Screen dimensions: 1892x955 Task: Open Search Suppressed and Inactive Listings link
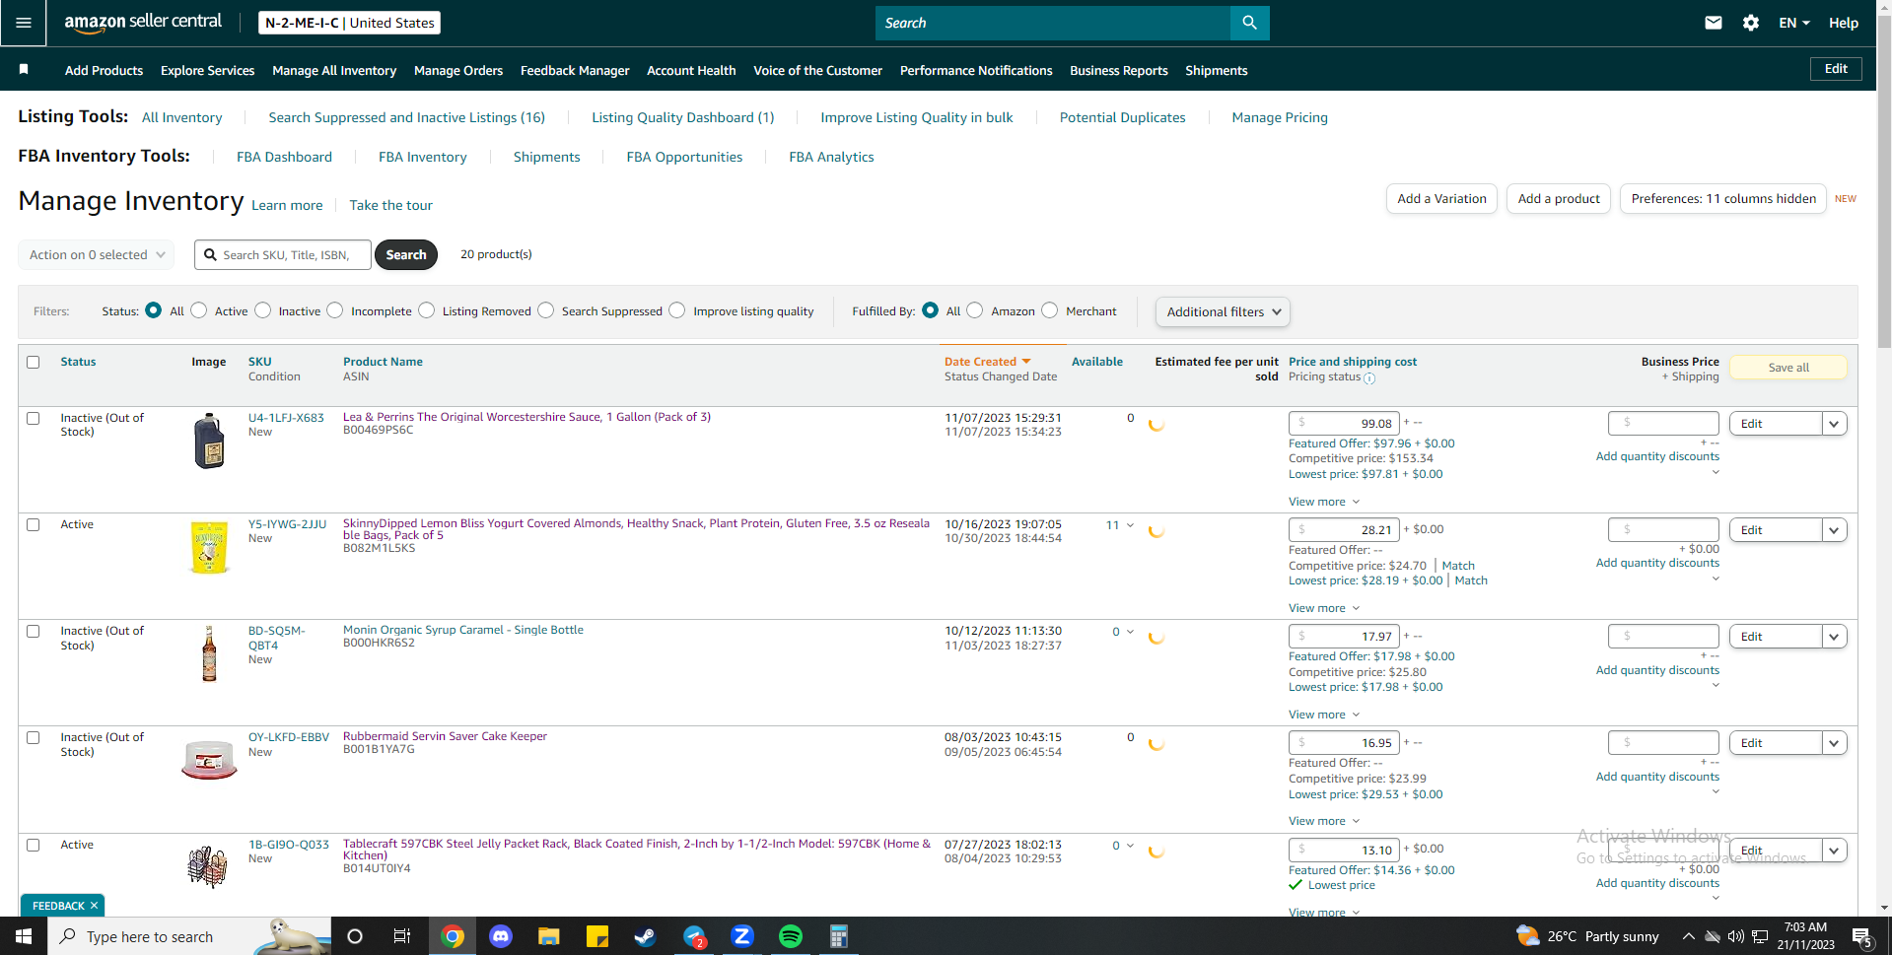[407, 117]
